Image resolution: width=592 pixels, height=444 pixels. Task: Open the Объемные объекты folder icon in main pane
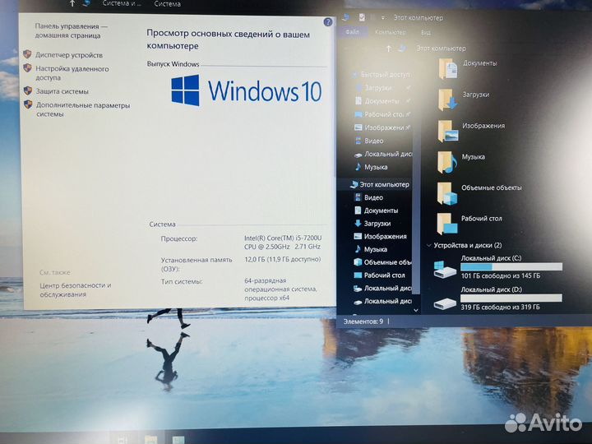(x=447, y=193)
